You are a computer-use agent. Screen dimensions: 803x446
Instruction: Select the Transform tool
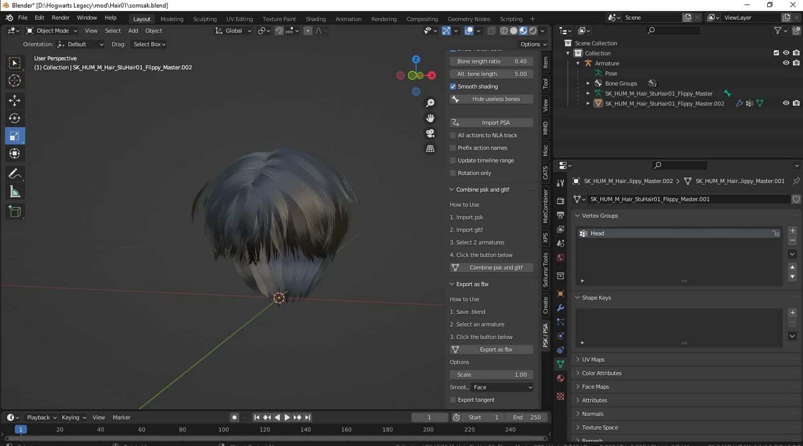(x=15, y=153)
